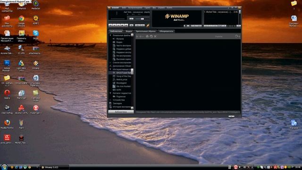Select Song of the Day in tree
The height and width of the screenshot is (170, 302).
[124, 76]
